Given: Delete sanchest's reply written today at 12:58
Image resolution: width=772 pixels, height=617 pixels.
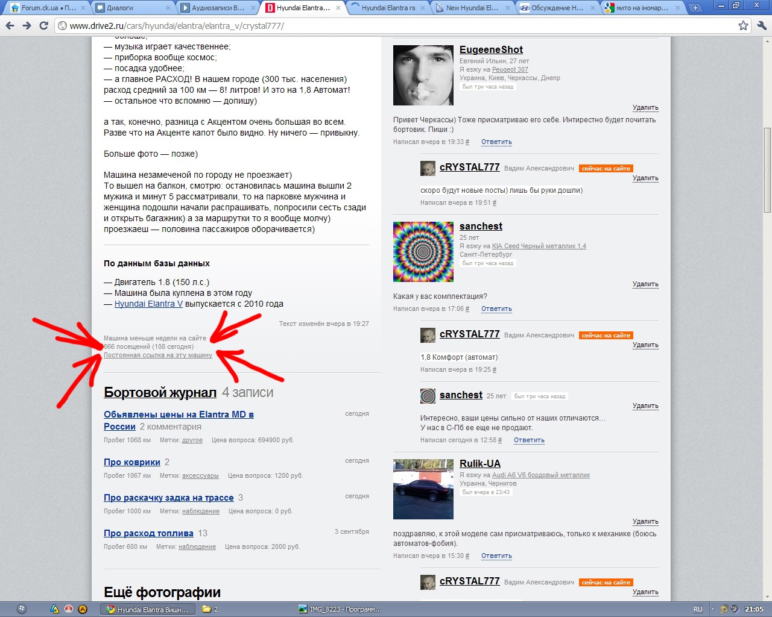Looking at the screenshot, I should pos(645,406).
